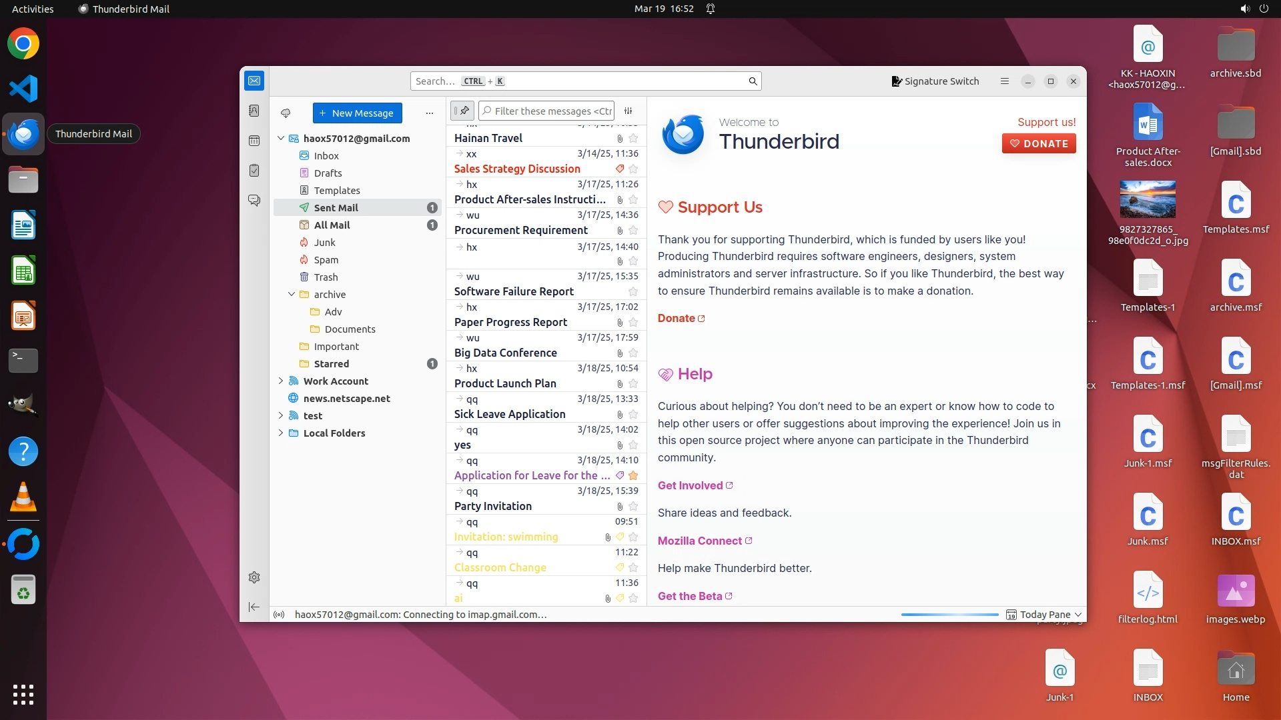This screenshot has width=1281, height=720.
Task: Open message list display options icon
Action: tap(628, 111)
